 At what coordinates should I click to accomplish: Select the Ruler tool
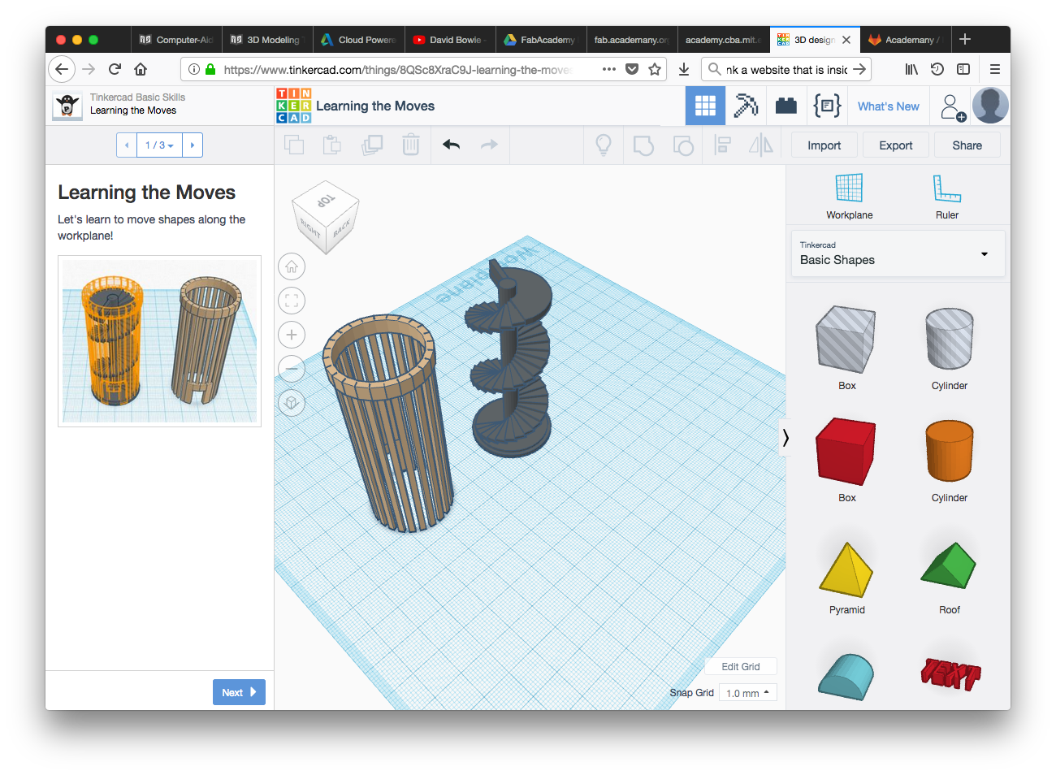click(x=947, y=197)
